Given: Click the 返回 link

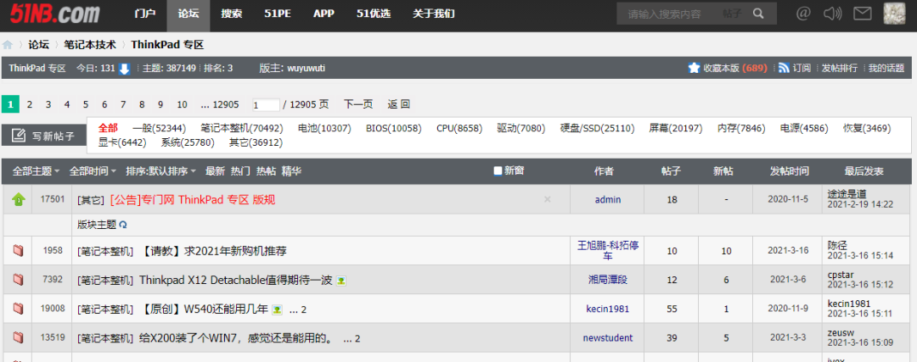Looking at the screenshot, I should point(399,104).
